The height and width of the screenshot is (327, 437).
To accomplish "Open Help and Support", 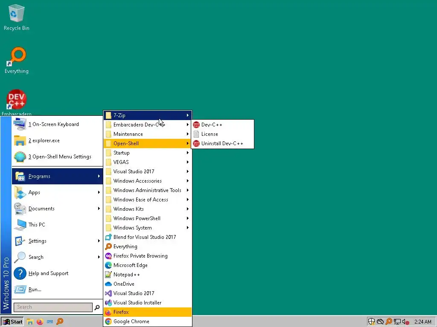I will [x=58, y=273].
